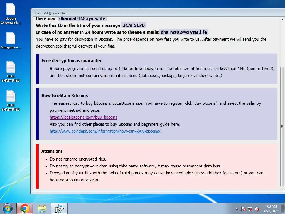Select the Notepad++ desktop file icon
This screenshot has height=214, width=285.
click(11, 41)
